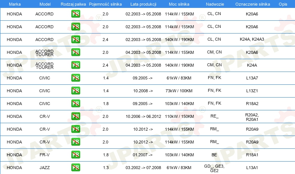
Task: Click the Nadwozie column header
Action: click(x=215, y=4)
